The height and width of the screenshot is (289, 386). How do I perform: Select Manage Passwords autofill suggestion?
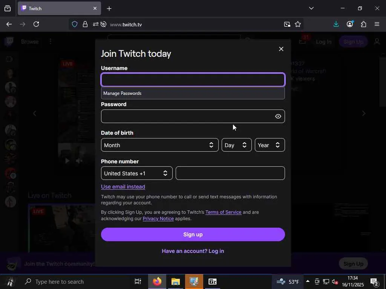(193, 93)
